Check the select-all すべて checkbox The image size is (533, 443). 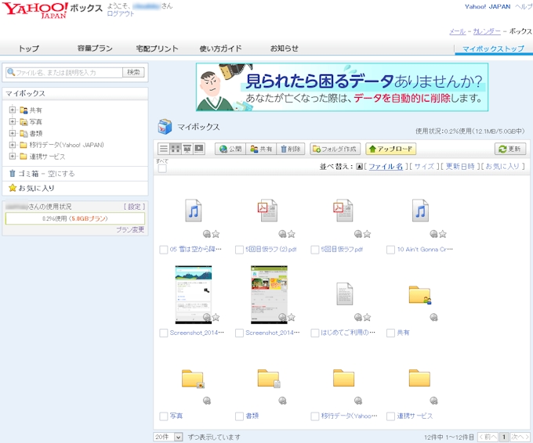[162, 167]
